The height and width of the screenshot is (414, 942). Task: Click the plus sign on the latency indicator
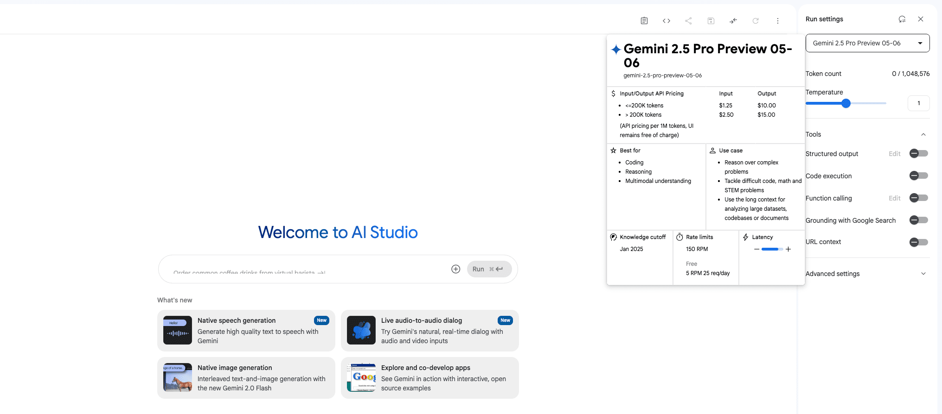pos(788,249)
